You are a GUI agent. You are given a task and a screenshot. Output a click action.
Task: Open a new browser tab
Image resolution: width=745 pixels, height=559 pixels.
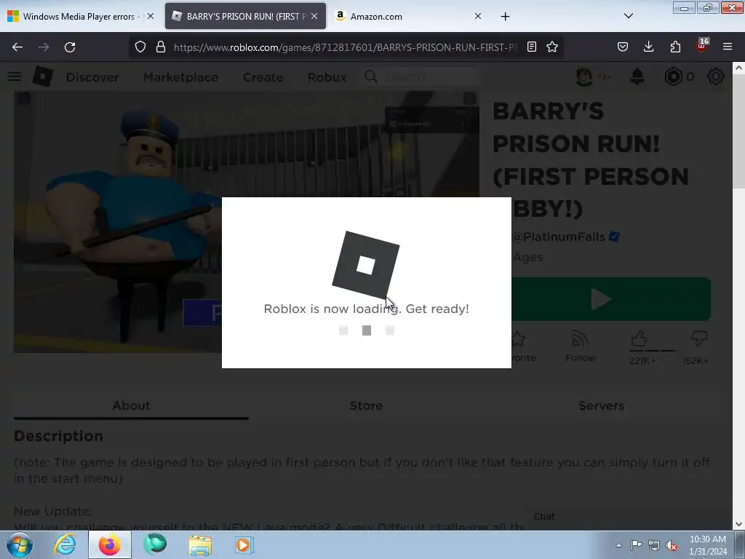coord(505,16)
